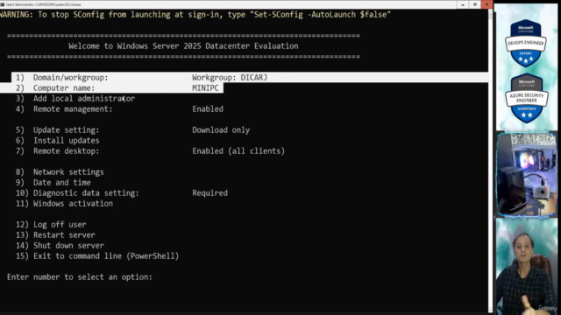Screen dimensions: 561x315
Task: Click the Set-SConfig -AutoLaunch warning text
Action: (195, 15)
